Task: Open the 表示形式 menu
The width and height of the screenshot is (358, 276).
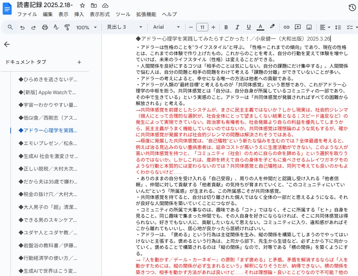Action: [x=100, y=14]
